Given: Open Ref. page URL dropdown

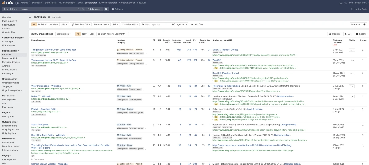Looking at the screenshot, I should click(179, 24).
